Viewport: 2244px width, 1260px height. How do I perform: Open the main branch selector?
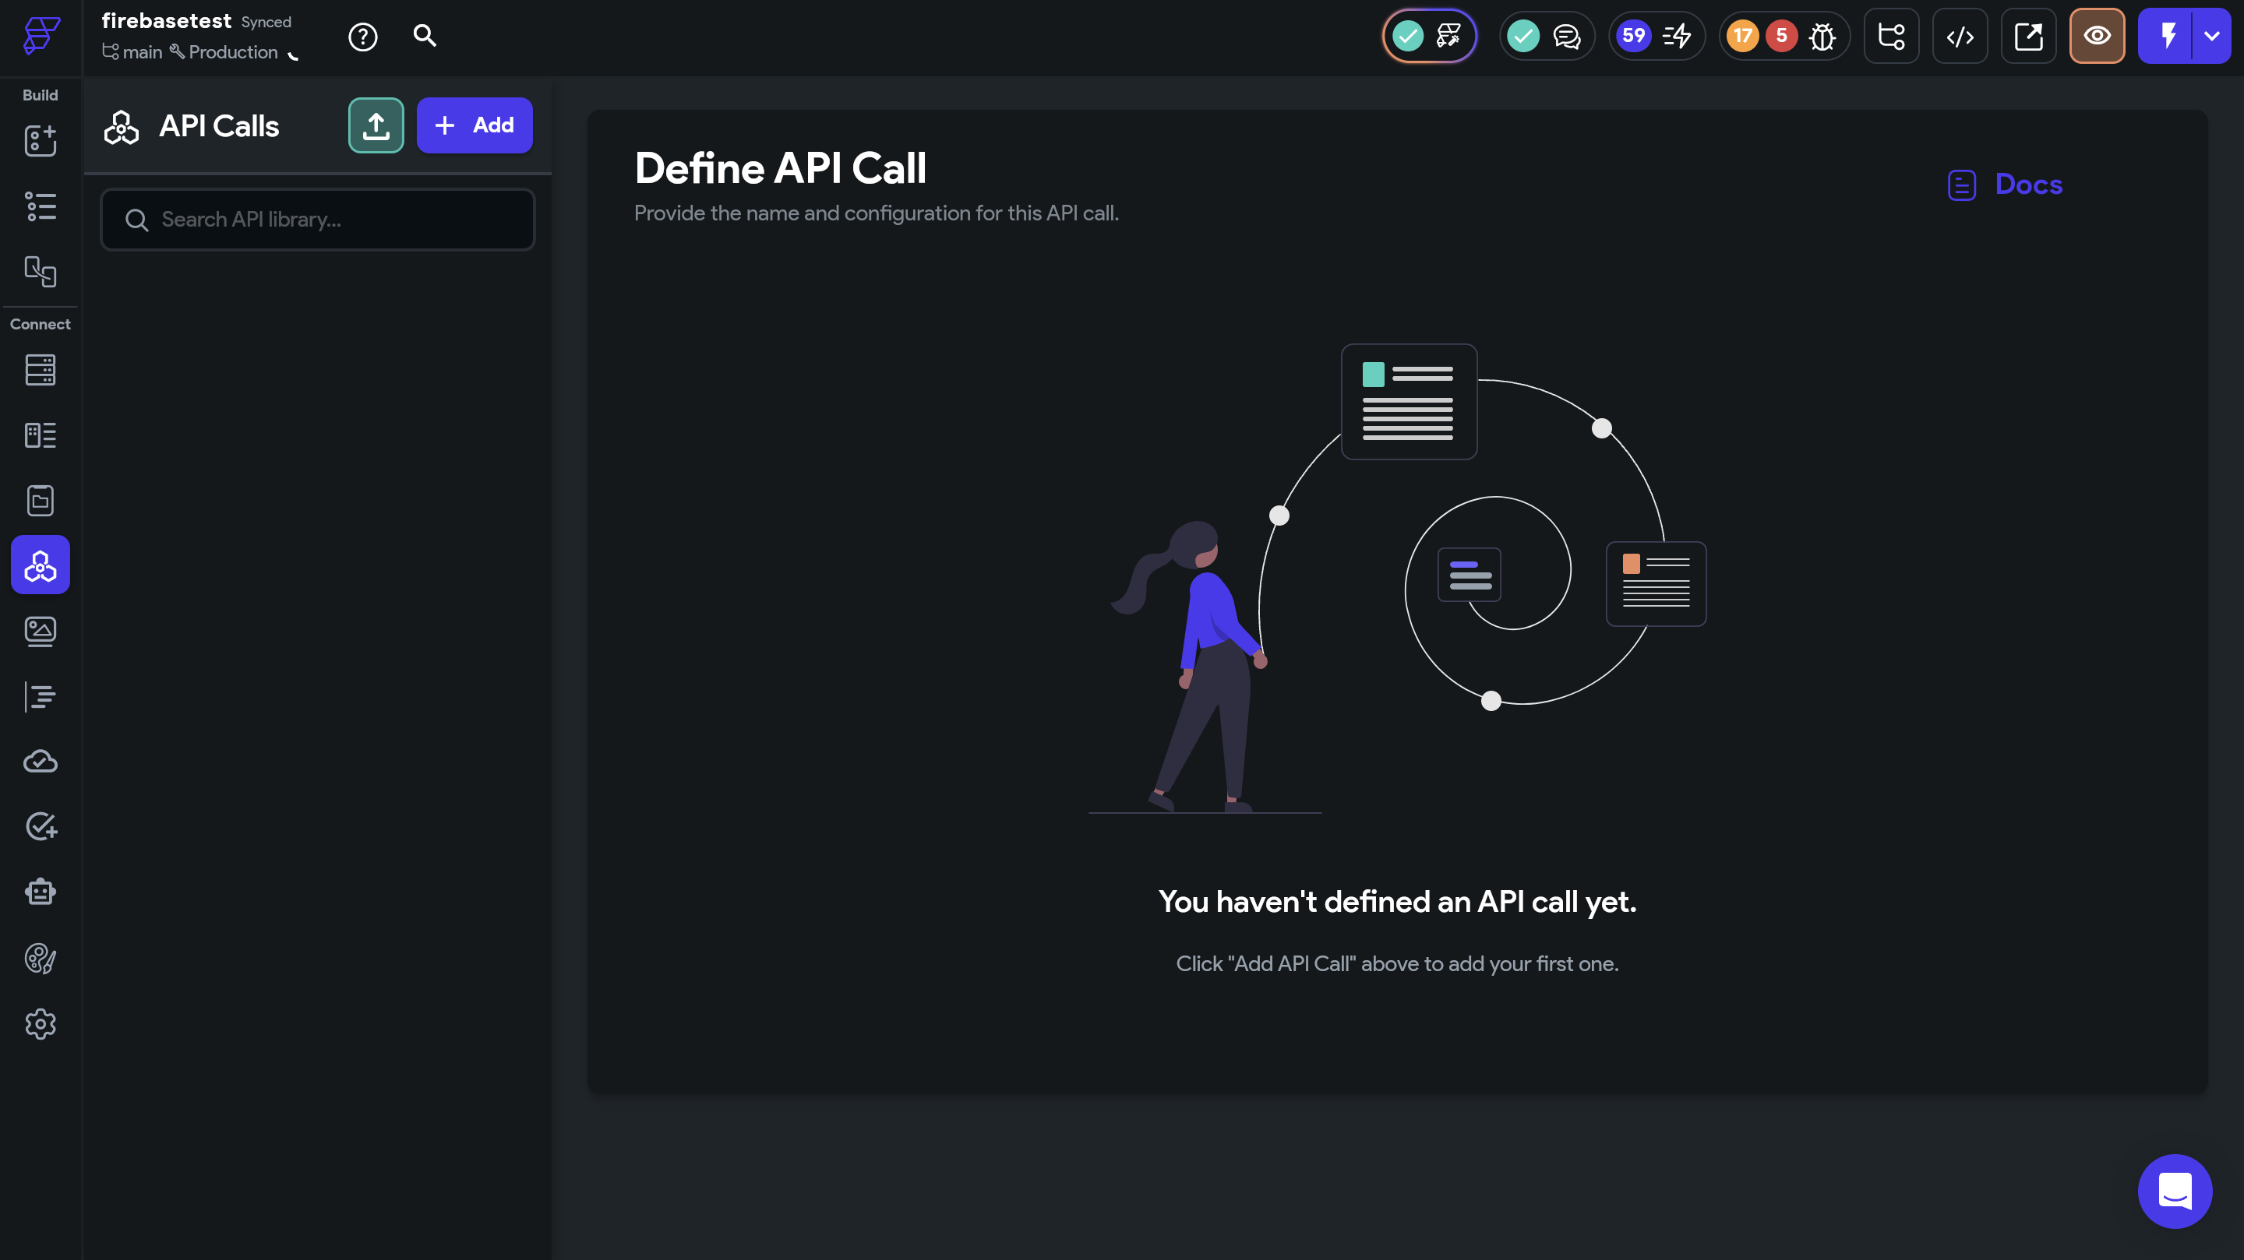click(132, 52)
